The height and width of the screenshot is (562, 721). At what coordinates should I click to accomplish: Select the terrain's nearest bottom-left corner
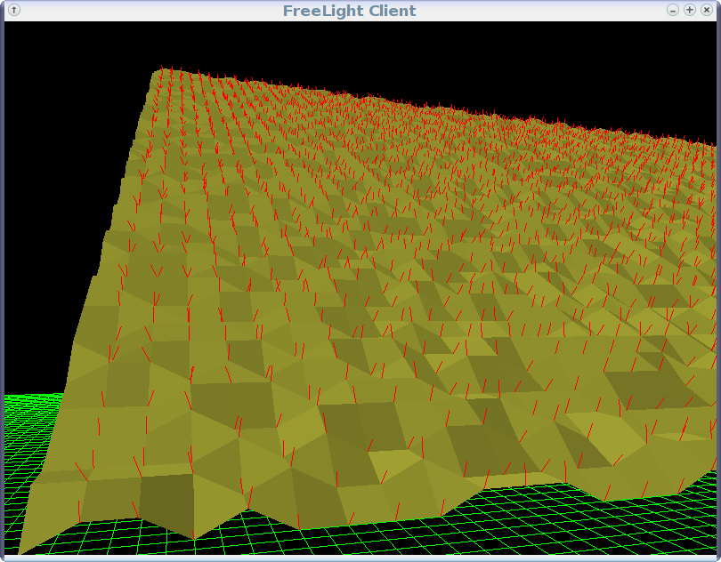coord(22,547)
